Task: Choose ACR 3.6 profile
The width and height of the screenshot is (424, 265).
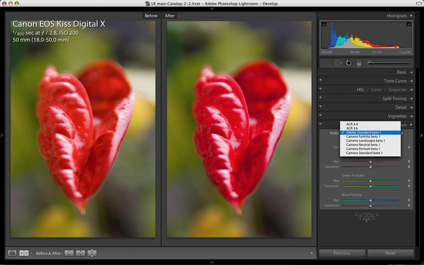Action: coord(370,128)
